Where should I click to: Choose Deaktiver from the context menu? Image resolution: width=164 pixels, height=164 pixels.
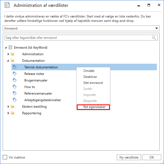(93, 77)
